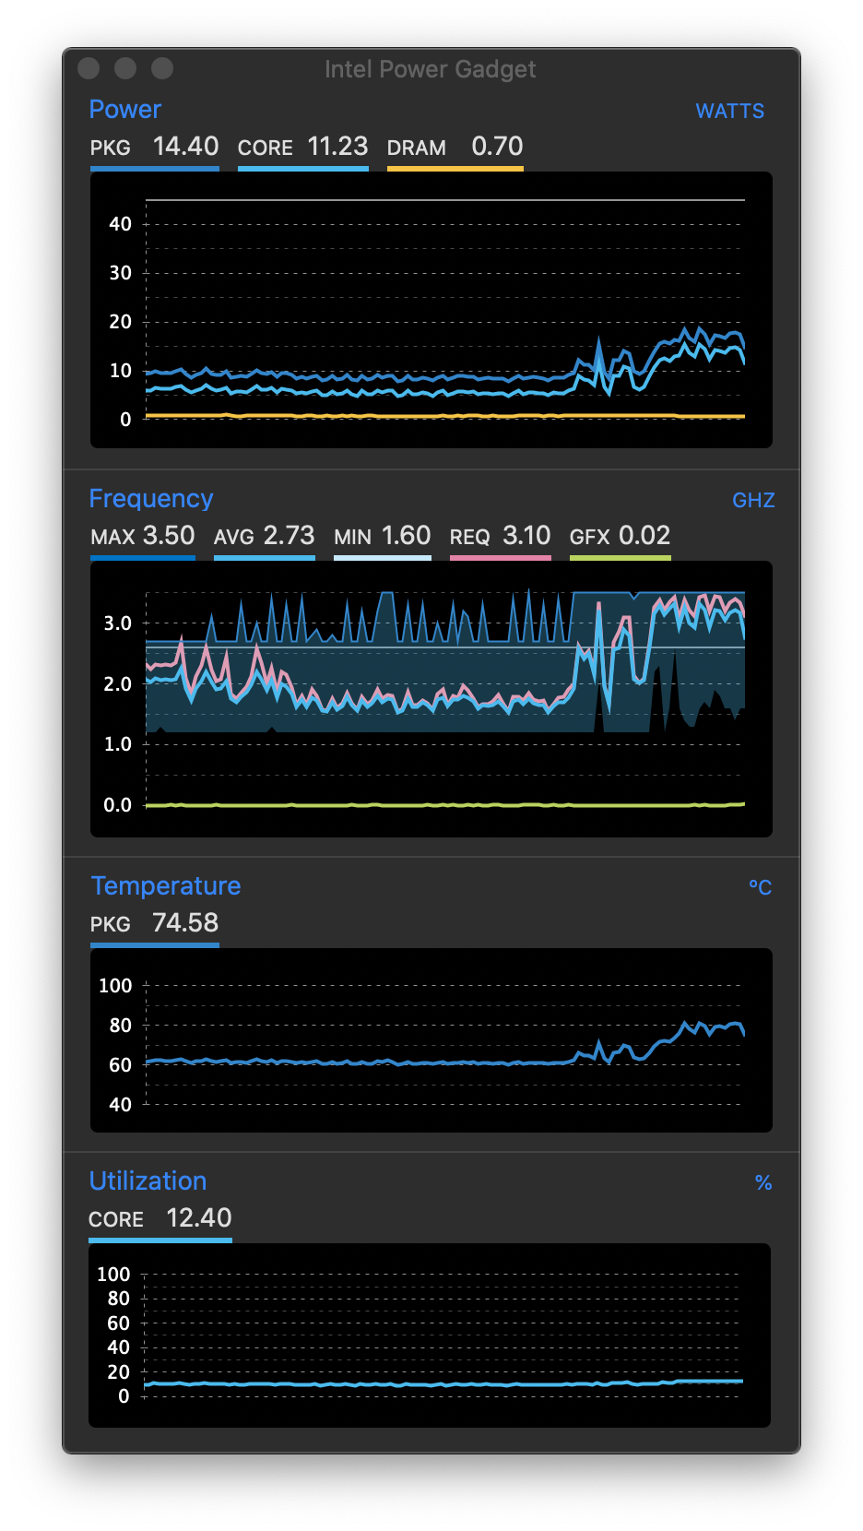Select the REQ frequency value 3.10

[x=526, y=535]
